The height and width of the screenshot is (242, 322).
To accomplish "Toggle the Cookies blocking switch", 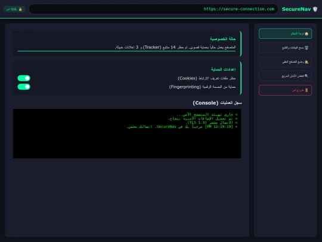I will coord(24,78).
